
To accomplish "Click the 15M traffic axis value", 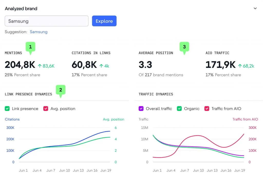I will point(145,128).
